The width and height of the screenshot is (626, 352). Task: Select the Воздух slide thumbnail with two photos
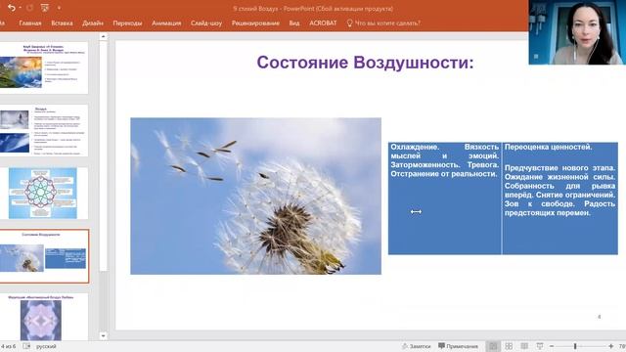tap(43, 130)
